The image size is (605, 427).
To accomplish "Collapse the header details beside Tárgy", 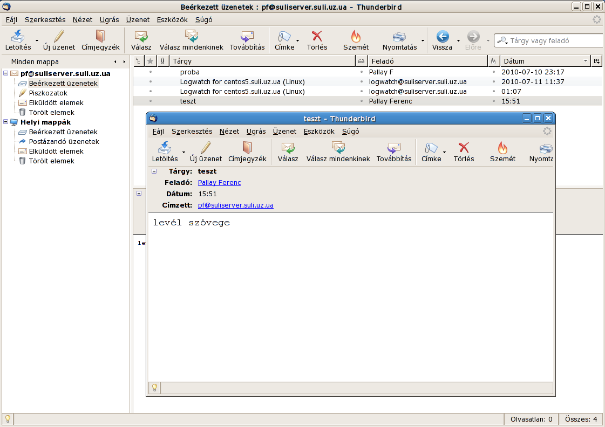I will [x=154, y=171].
